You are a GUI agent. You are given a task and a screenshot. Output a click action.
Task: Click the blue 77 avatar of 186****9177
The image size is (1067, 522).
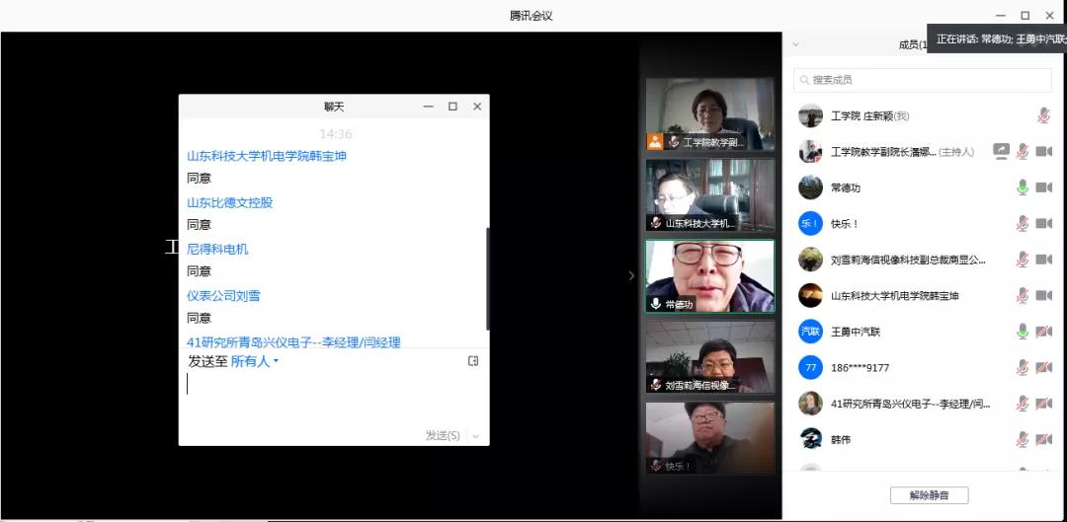pos(810,368)
